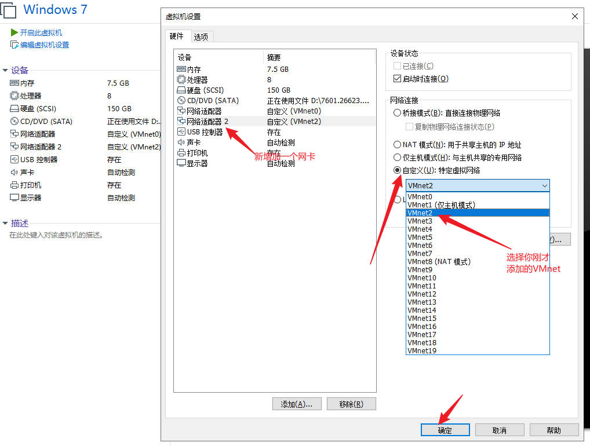Click the 打印机 printer icon in dialog list
Image resolution: width=590 pixels, height=446 pixels.
181,153
